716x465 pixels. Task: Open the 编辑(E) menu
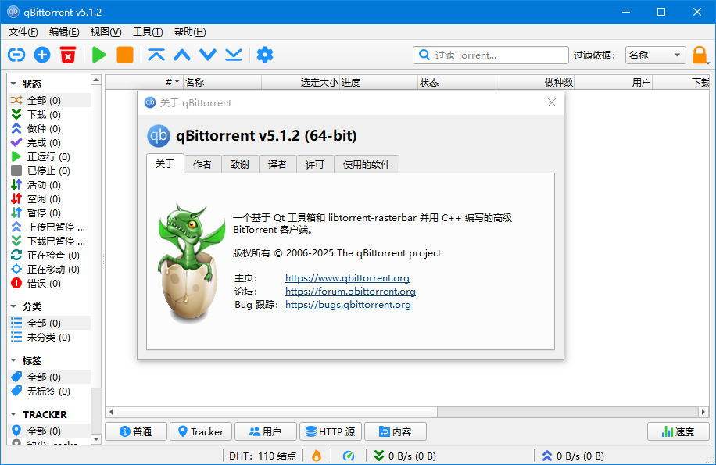coord(64,32)
